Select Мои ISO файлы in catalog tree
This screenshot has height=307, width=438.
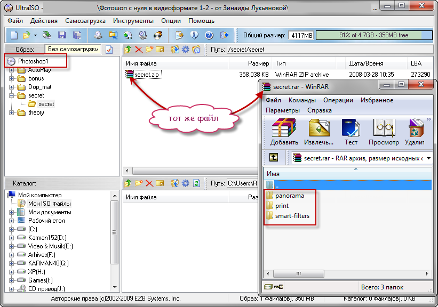[x=50, y=204]
